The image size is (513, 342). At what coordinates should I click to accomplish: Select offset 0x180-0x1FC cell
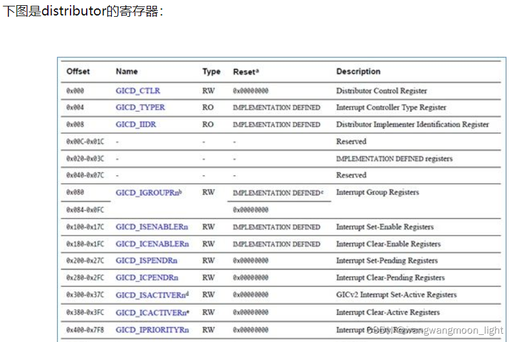pos(85,244)
